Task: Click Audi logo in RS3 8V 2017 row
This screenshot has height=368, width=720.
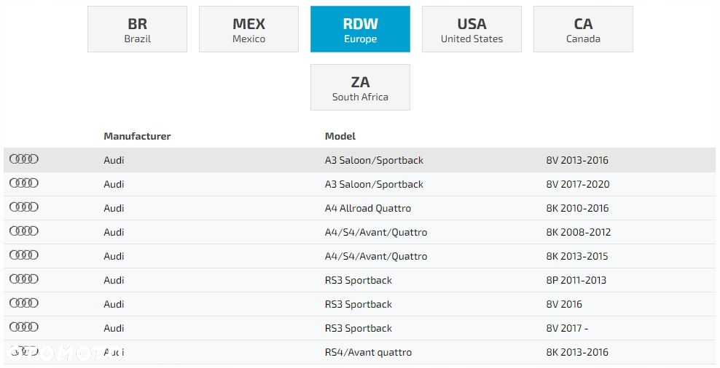Action: click(24, 327)
